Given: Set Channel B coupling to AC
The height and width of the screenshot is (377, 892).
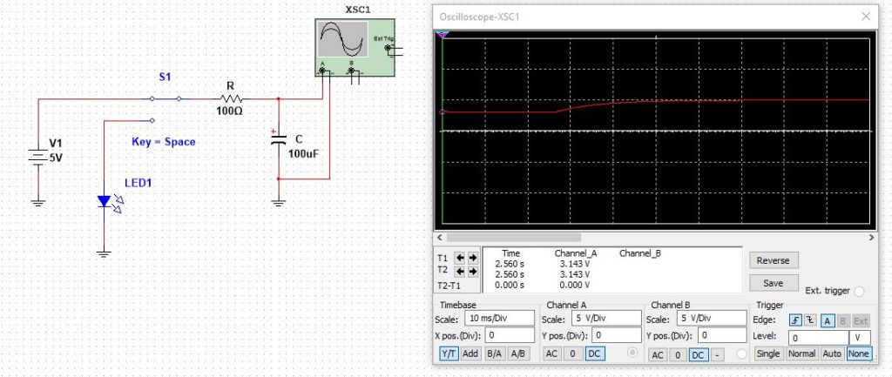Looking at the screenshot, I should click(x=657, y=355).
